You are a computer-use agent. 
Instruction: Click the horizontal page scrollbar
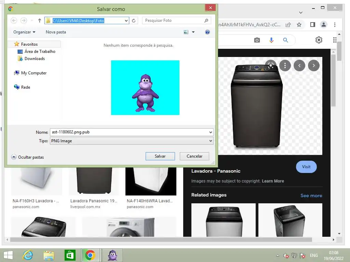click(161, 240)
